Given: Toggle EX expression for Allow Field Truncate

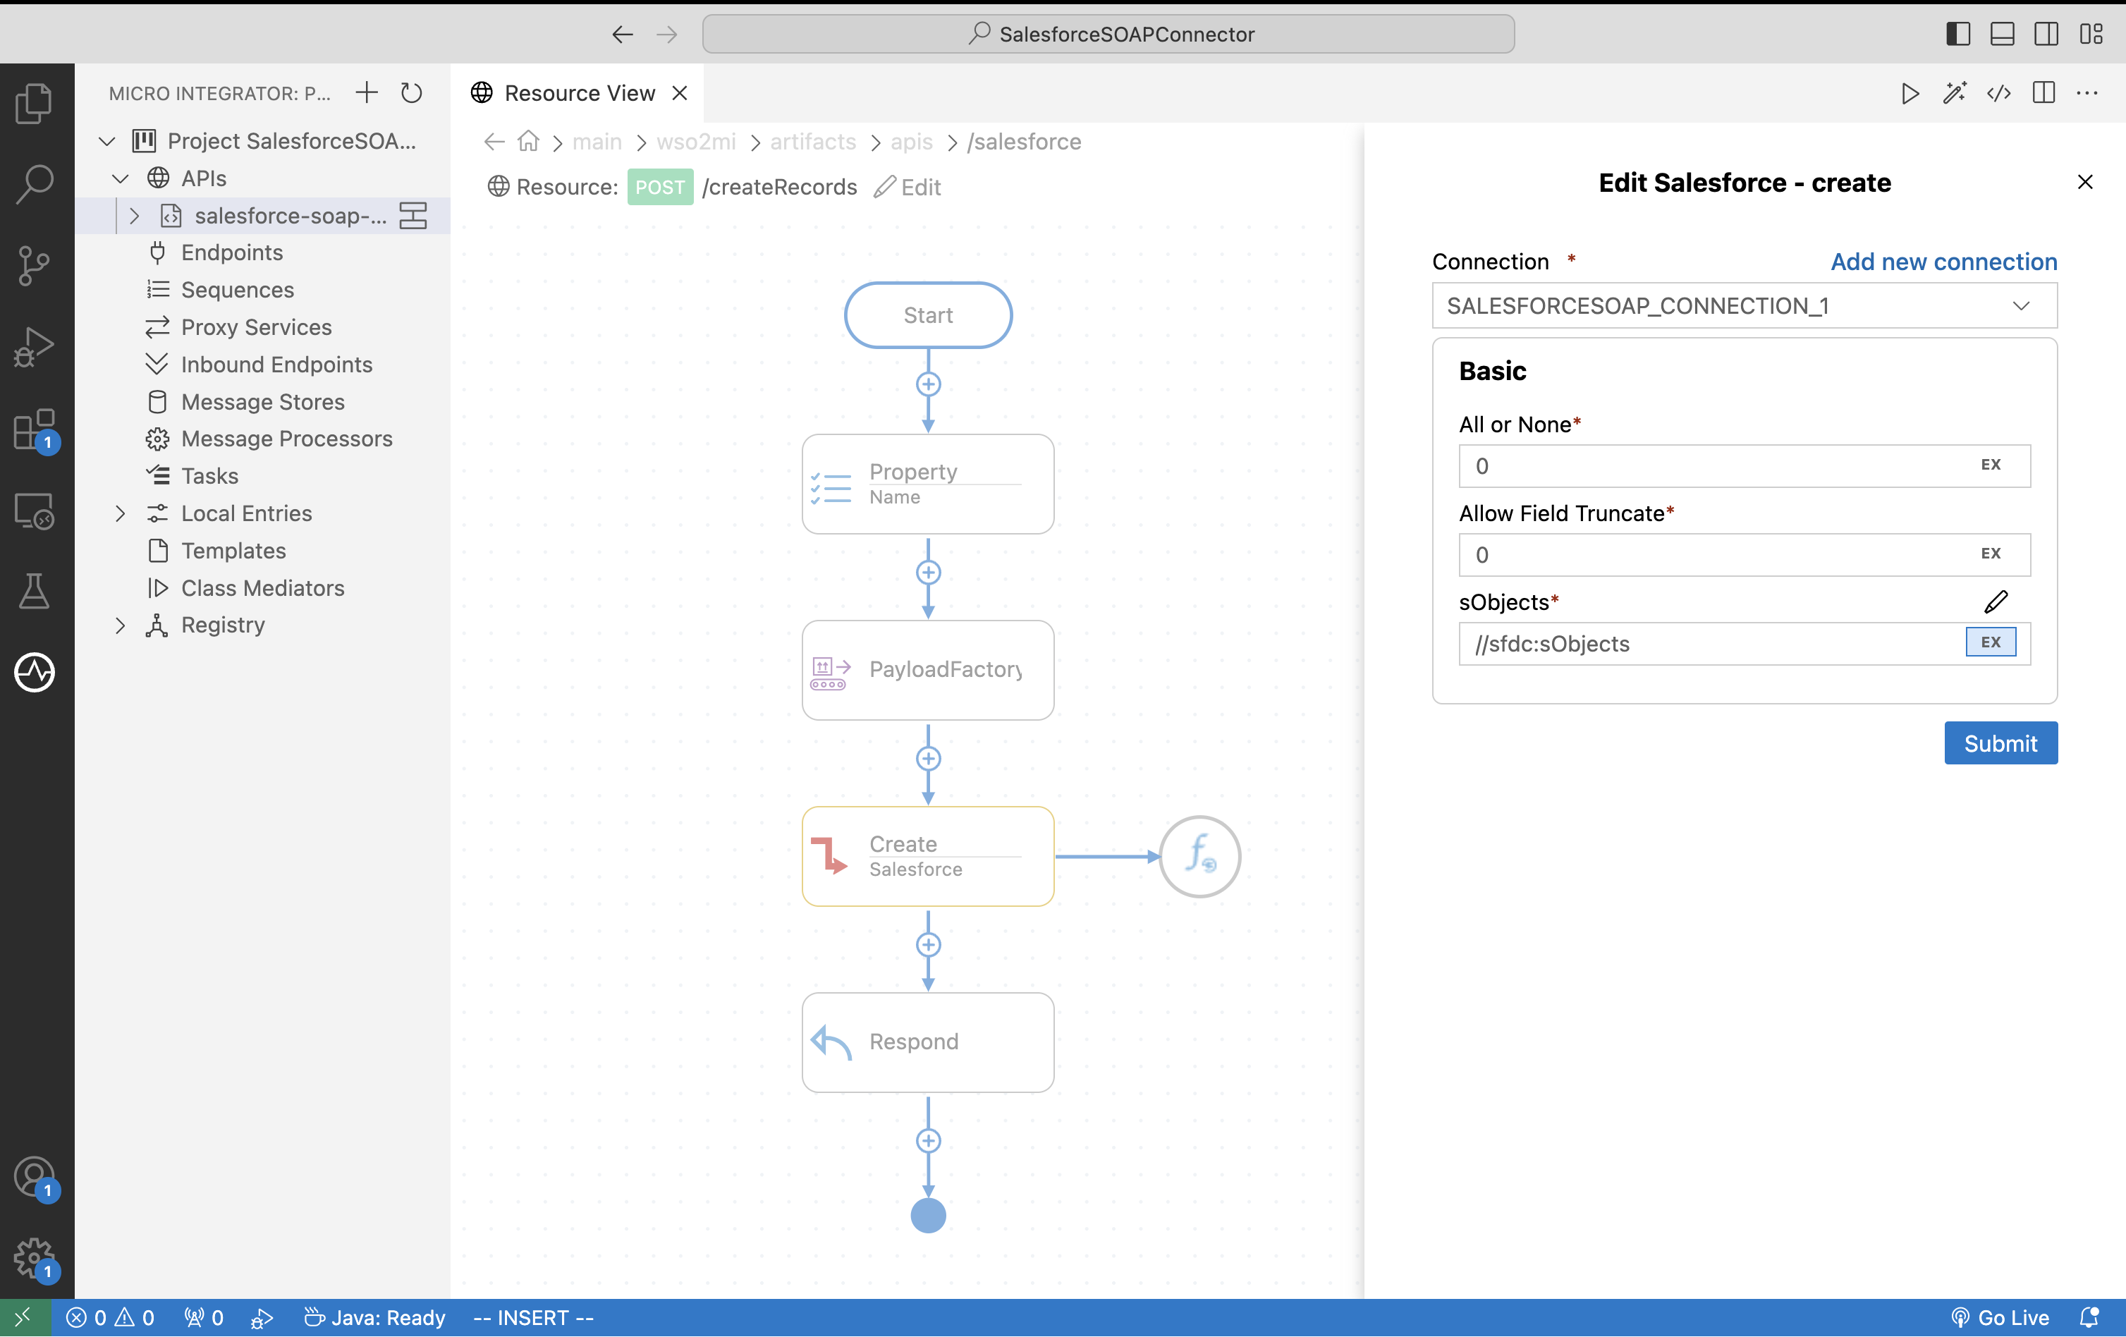Looking at the screenshot, I should (x=1990, y=554).
